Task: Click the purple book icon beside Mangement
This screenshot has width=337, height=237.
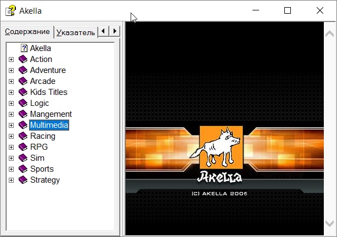Action: pos(23,114)
